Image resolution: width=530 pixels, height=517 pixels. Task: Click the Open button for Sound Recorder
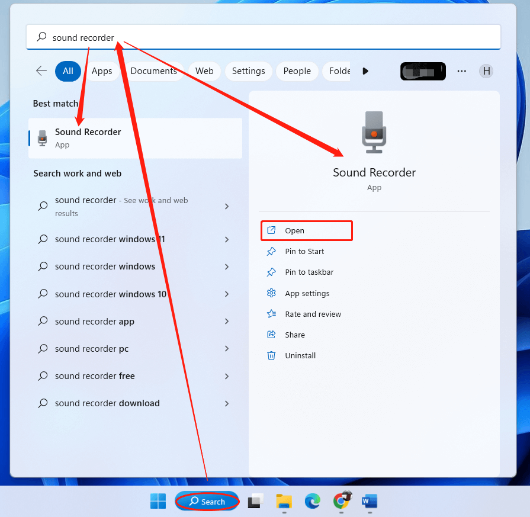(306, 230)
